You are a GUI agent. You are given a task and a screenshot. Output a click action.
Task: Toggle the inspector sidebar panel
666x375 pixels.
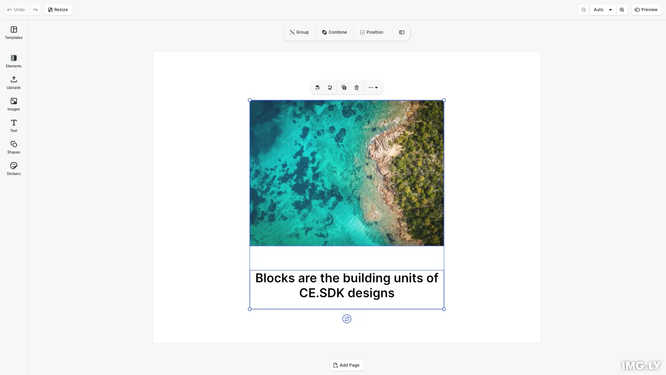point(402,32)
